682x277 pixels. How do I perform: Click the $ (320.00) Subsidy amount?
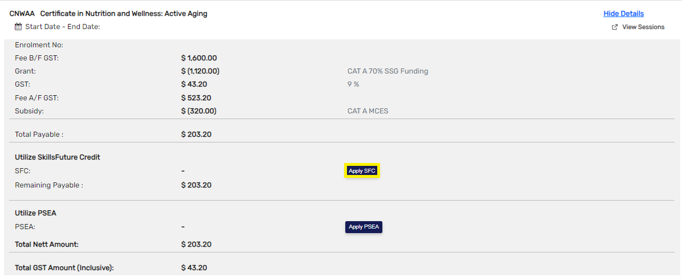[199, 111]
